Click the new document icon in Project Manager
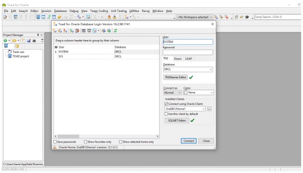Viewport: 303px width, 173px height. (x=24, y=40)
